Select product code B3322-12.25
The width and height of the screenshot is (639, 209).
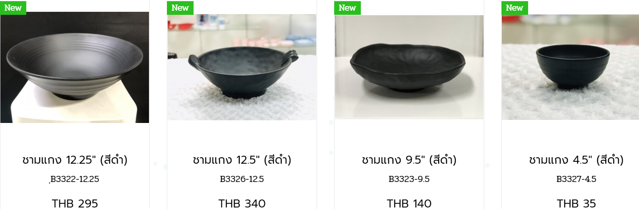pyautogui.click(x=75, y=179)
